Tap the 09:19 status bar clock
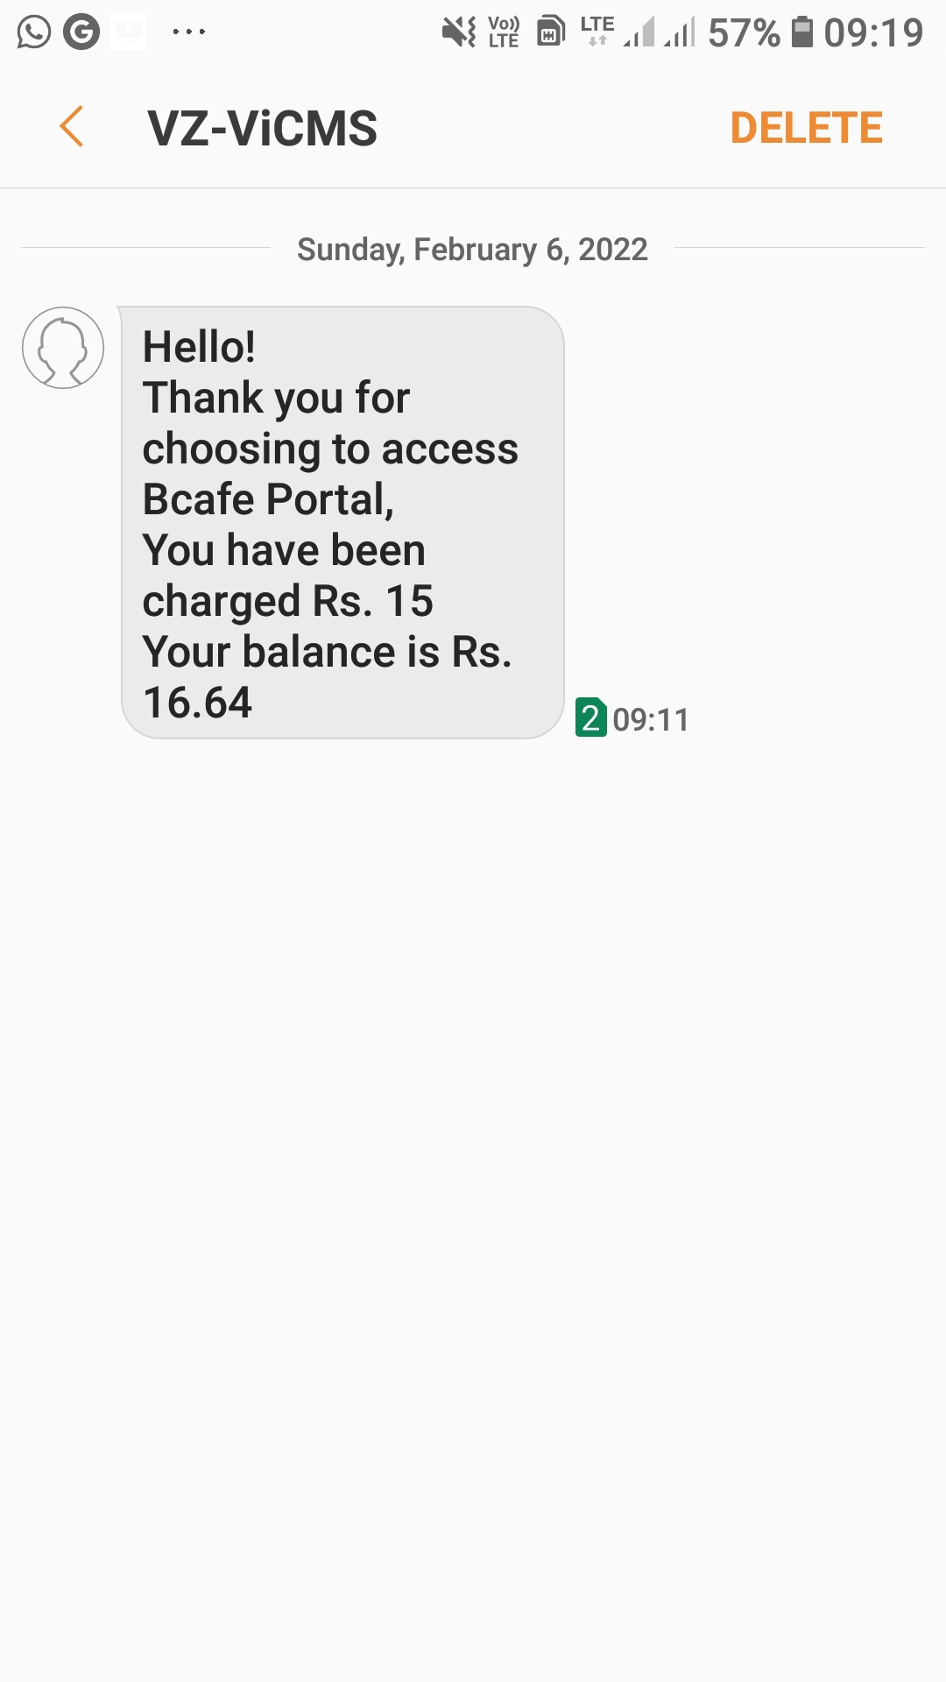 tap(873, 33)
